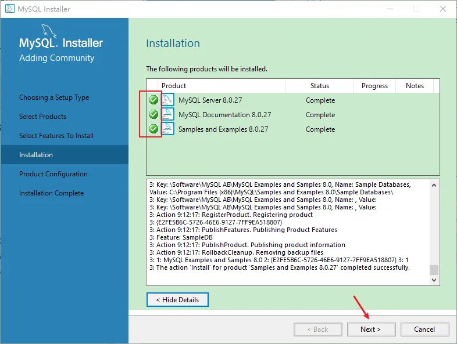Click green checkmark beside MySQL Server
457x344 pixels.
(x=153, y=100)
